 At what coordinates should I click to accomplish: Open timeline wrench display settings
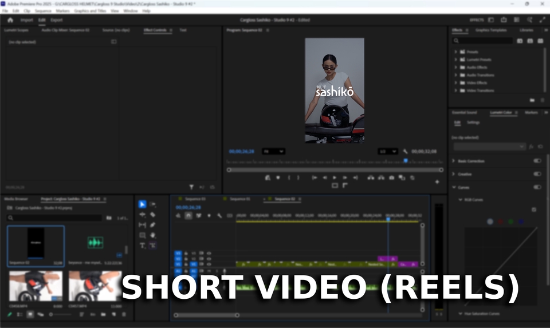219,216
